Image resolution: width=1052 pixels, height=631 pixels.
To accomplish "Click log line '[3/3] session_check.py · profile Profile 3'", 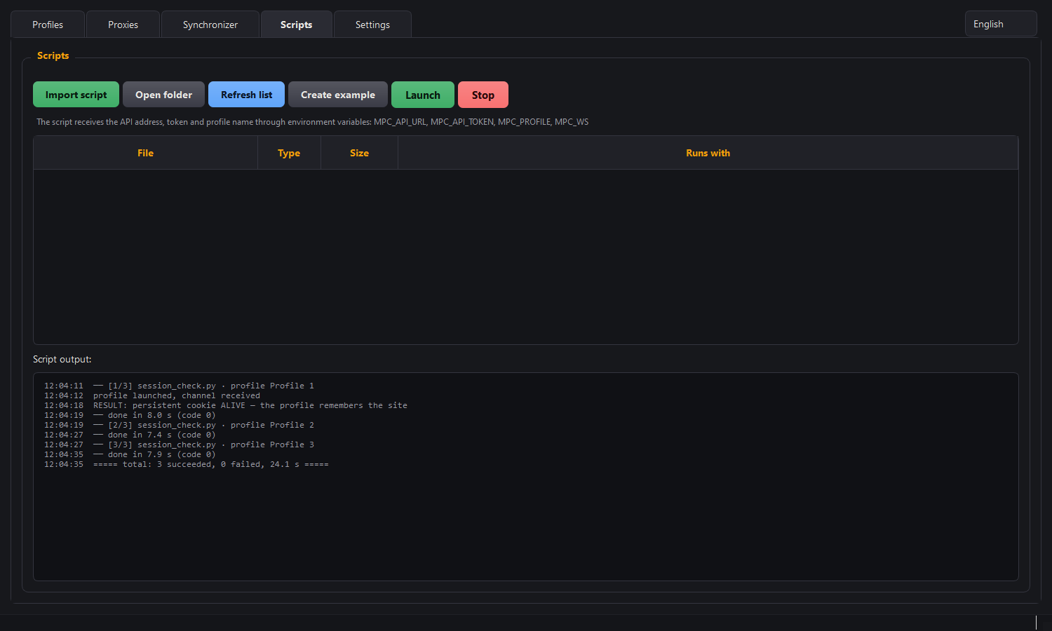I will click(179, 445).
